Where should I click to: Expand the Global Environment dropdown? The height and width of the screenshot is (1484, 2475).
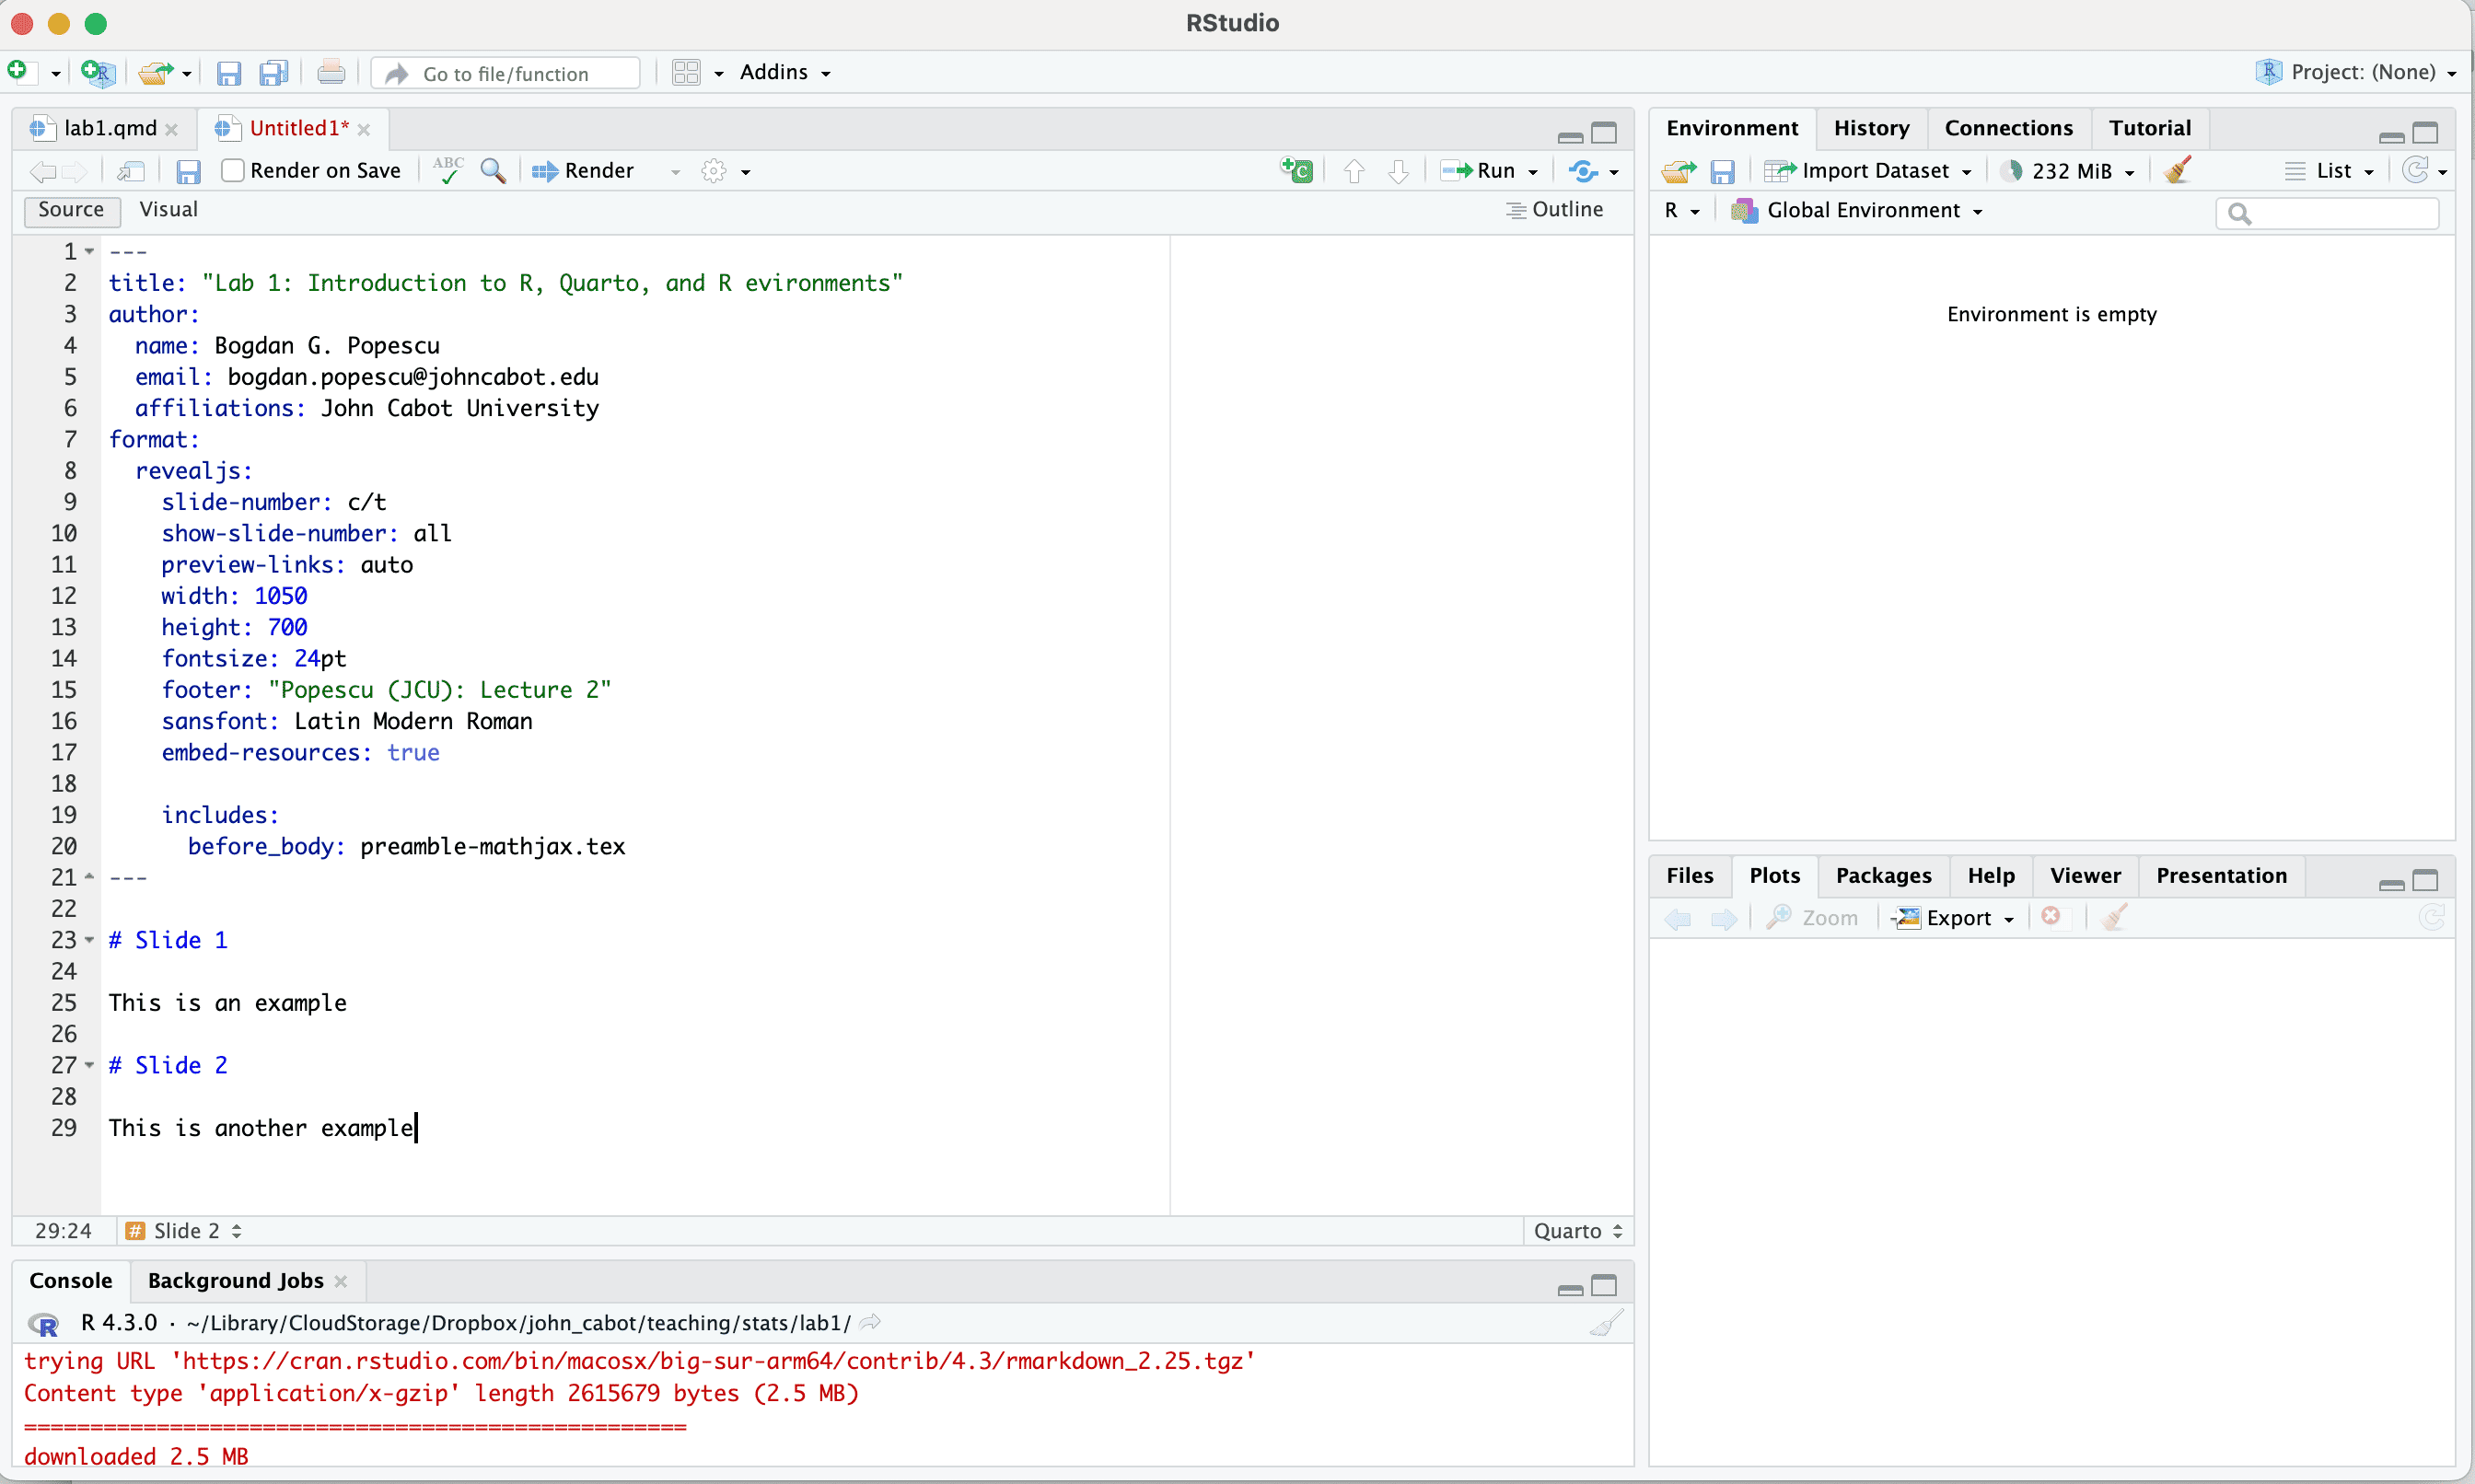tap(1862, 210)
